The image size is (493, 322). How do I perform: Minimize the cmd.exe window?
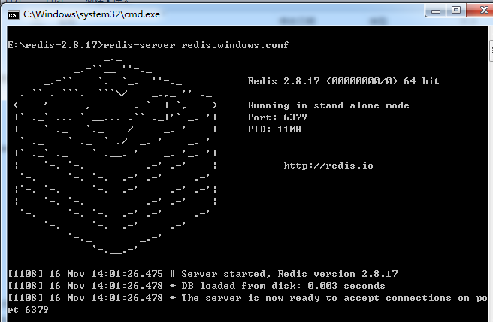pyautogui.click(x=436, y=11)
